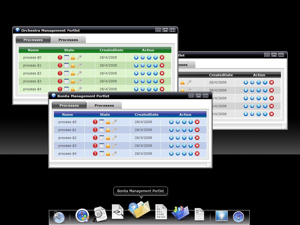Switch to light inactive Processes tab in Bonita

tap(104, 105)
